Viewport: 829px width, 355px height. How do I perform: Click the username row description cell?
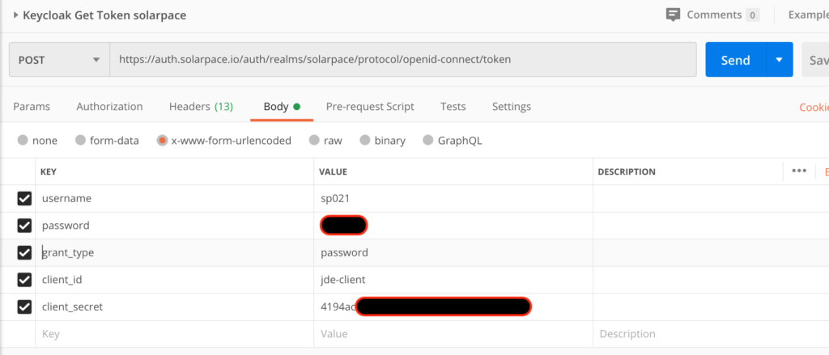pyautogui.click(x=711, y=199)
